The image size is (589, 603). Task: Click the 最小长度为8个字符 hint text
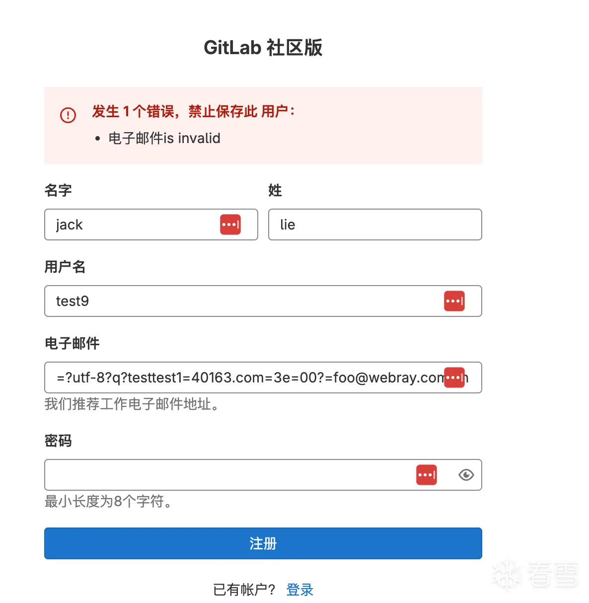point(108,501)
